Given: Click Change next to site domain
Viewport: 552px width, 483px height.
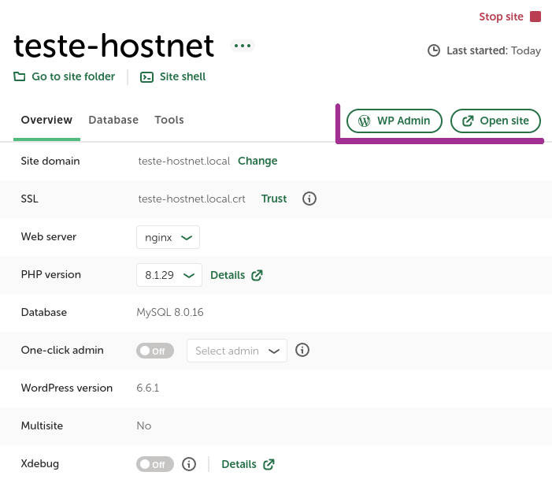Looking at the screenshot, I should coord(257,161).
